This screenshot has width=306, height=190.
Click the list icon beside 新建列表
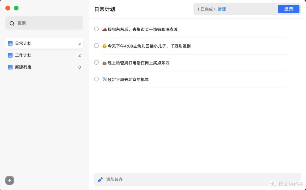click(10, 67)
